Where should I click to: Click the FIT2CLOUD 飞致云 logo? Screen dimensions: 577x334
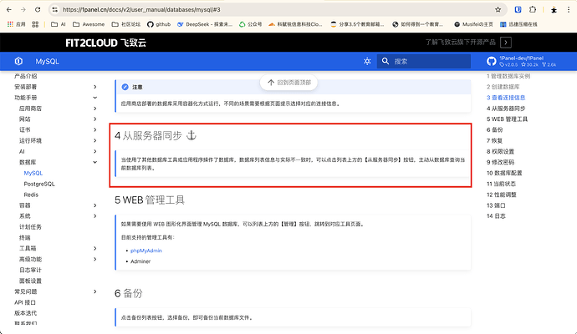tap(105, 43)
